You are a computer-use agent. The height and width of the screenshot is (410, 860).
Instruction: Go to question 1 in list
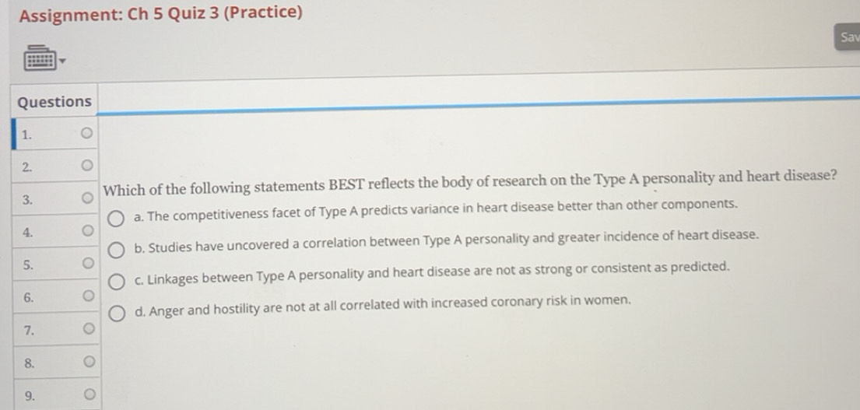point(26,135)
